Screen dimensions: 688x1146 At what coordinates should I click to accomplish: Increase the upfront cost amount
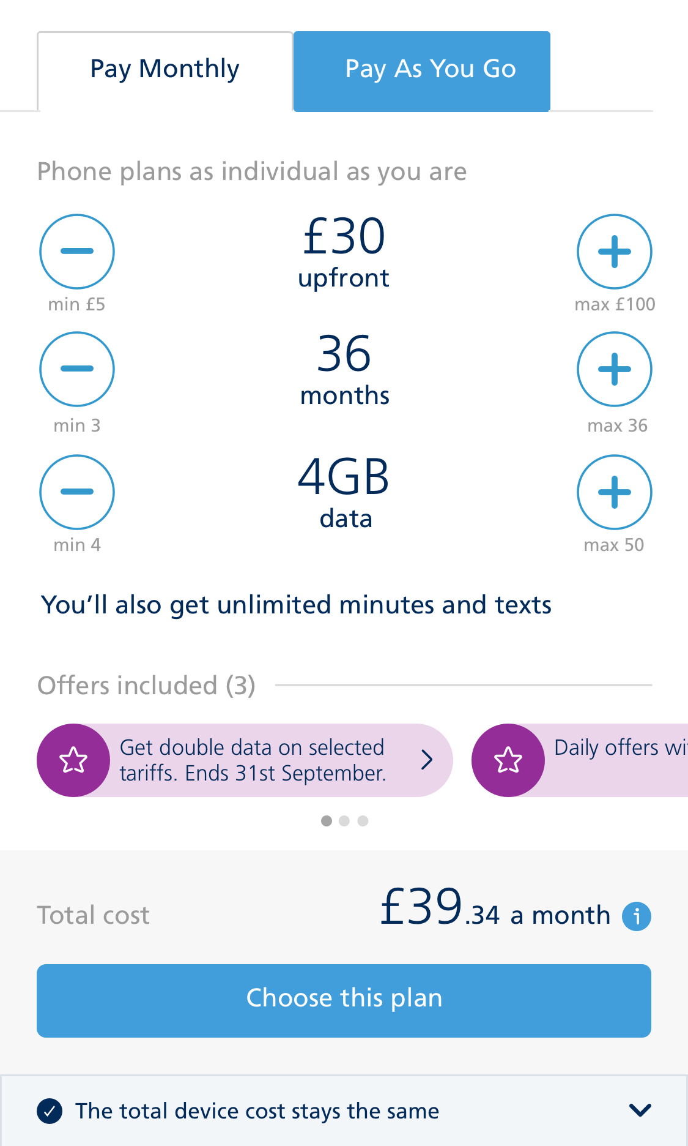click(614, 252)
